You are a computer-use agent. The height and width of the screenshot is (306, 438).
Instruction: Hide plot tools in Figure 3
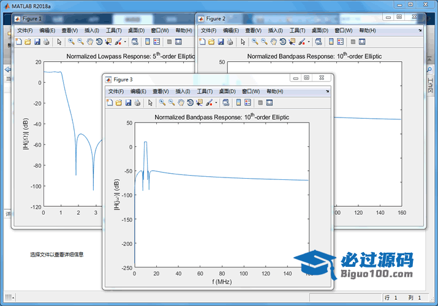pyautogui.click(x=260, y=103)
